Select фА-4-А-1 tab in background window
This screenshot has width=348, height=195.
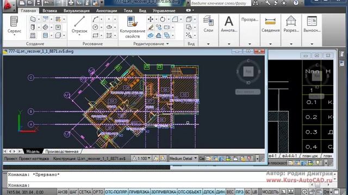(289, 156)
